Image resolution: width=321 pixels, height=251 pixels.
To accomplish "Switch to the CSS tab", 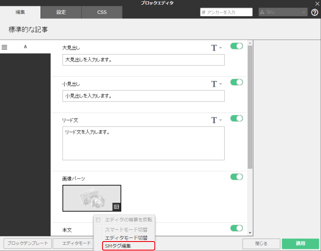I will tap(102, 12).
